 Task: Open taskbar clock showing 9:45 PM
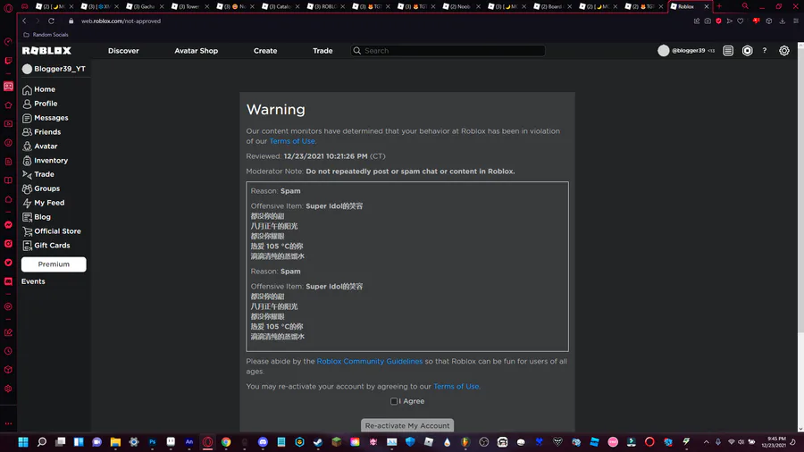774,442
